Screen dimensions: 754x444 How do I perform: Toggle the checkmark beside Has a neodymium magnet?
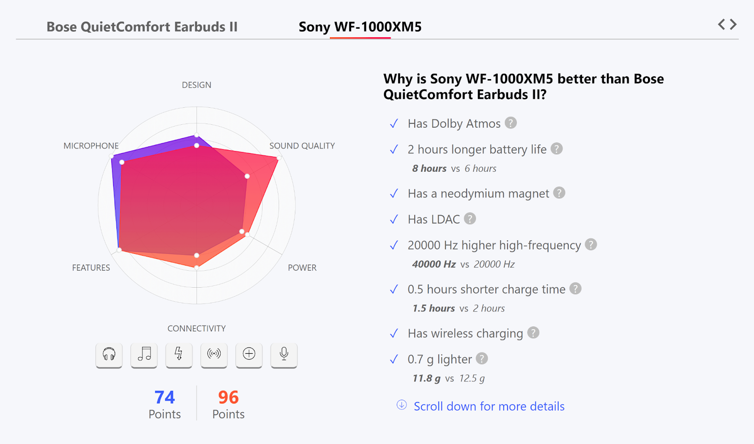point(394,193)
